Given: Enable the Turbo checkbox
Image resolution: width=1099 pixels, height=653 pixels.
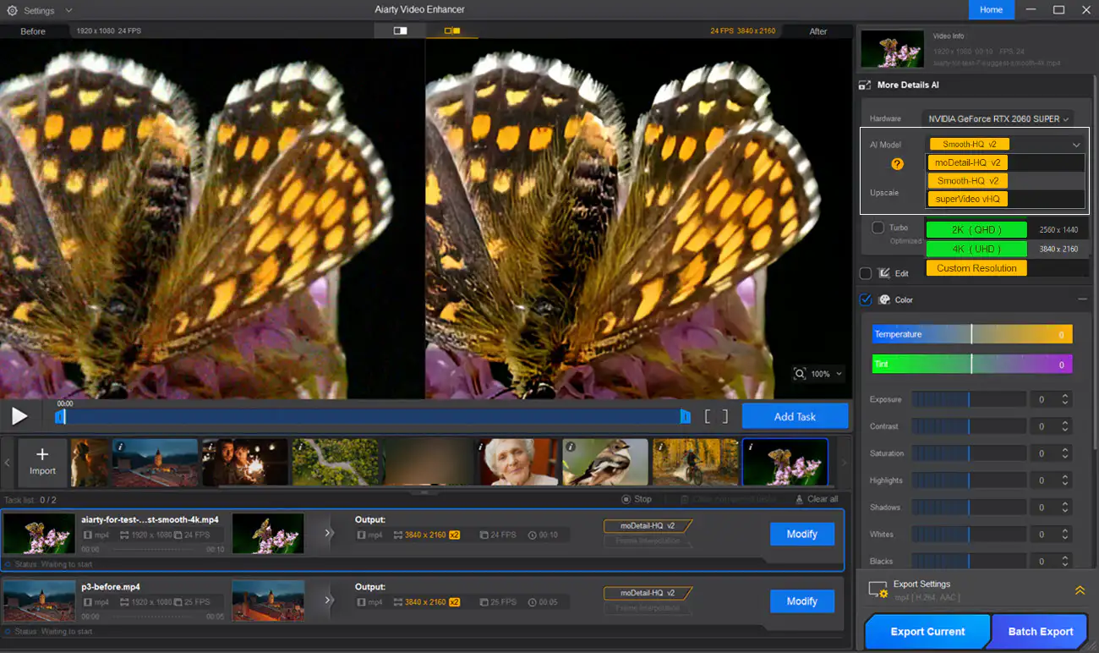Looking at the screenshot, I should click(878, 227).
